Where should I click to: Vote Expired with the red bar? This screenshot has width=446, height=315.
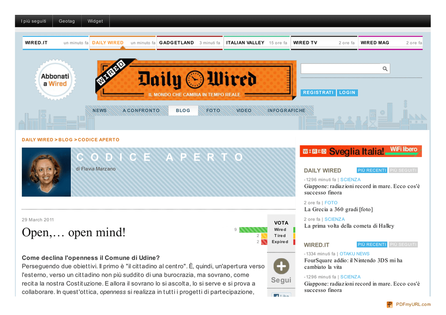point(264,242)
